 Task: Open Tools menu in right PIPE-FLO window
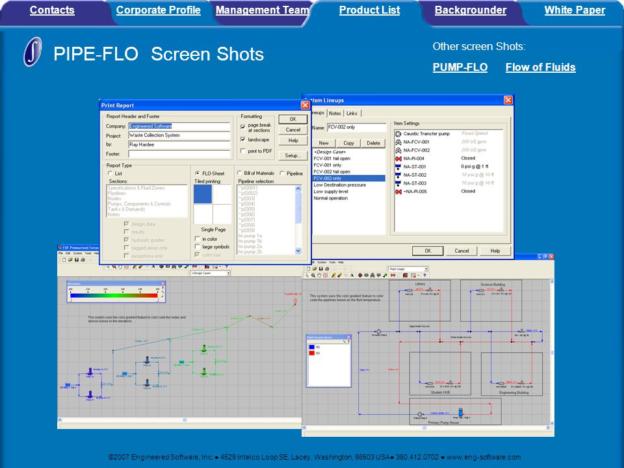(x=332, y=262)
